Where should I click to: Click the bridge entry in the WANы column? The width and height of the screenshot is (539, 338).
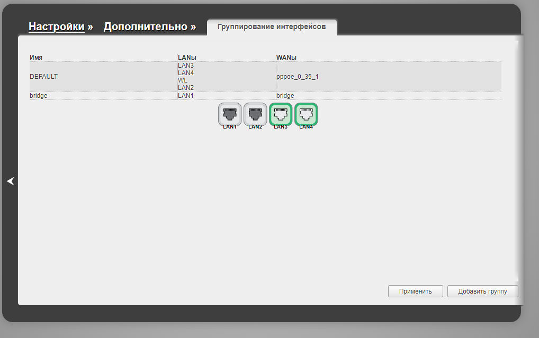point(285,96)
